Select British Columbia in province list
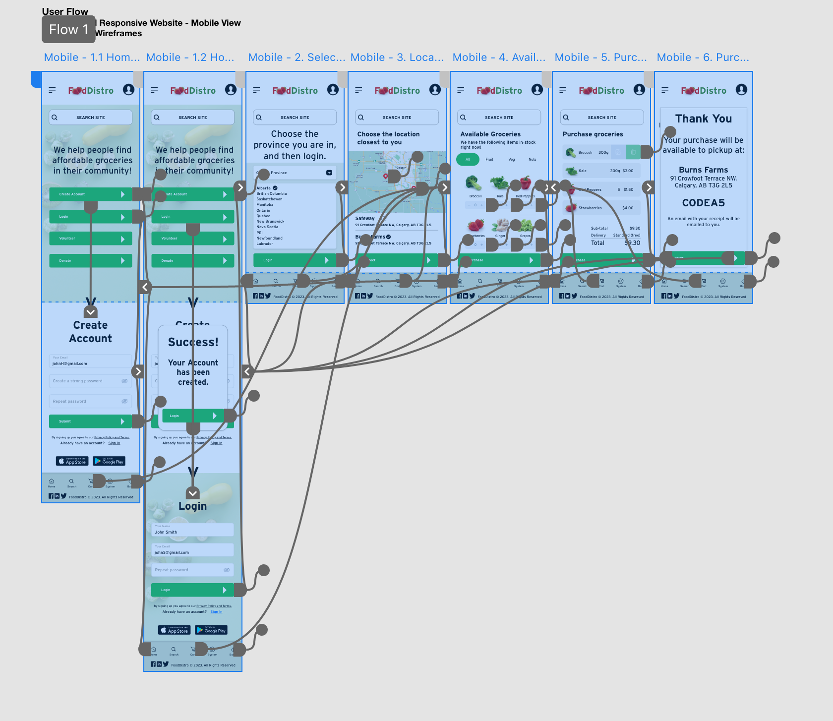833x721 pixels. tap(272, 194)
